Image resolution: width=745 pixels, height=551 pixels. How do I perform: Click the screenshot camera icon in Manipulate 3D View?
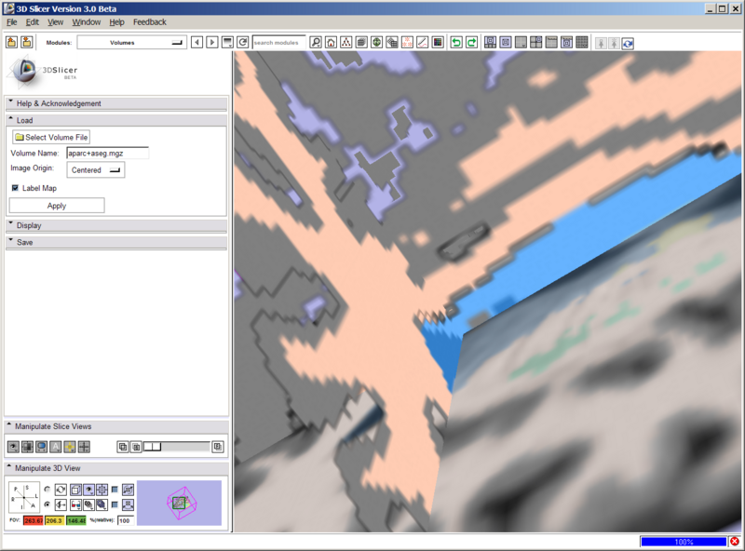129,504
